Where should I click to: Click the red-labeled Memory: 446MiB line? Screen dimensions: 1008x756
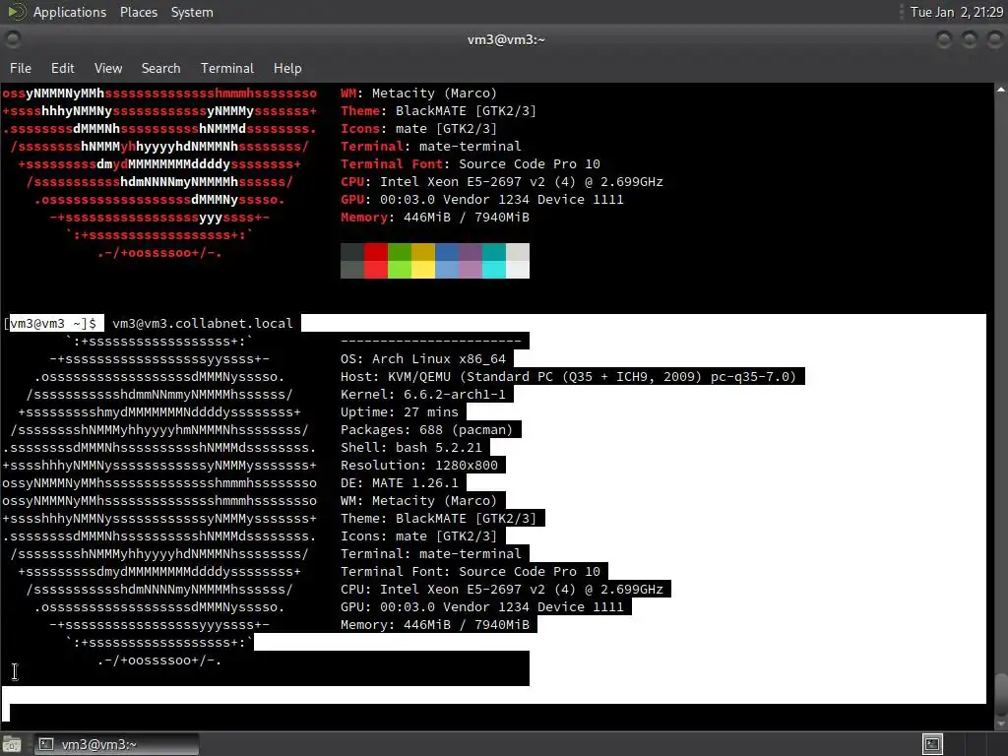coord(434,218)
